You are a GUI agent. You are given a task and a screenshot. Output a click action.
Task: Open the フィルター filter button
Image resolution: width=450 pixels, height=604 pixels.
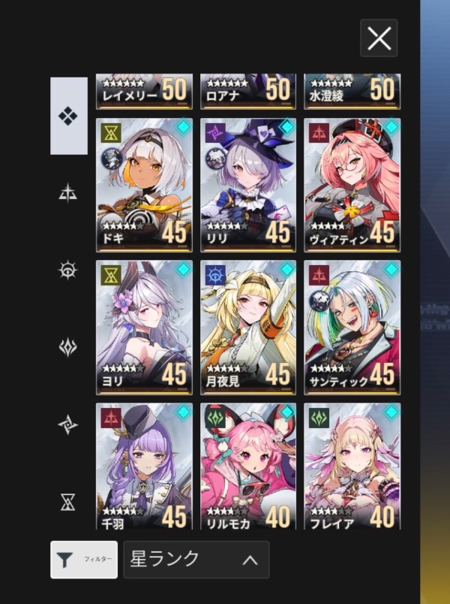[84, 560]
